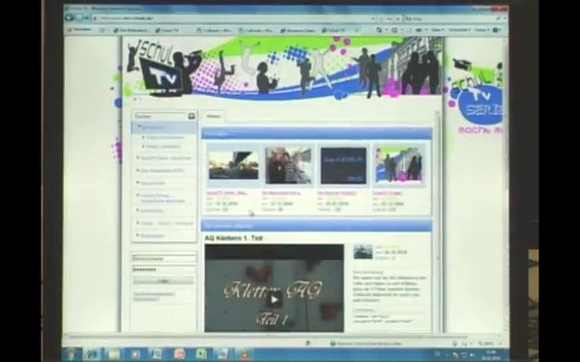Open the folder icon in the taskbar
Viewport: 580px width, 362px height.
[113, 355]
